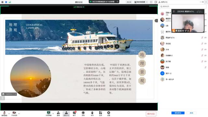Open the Settings gear in meeting toolbar
Screen dimensions: 208x117
click(x=109, y=113)
